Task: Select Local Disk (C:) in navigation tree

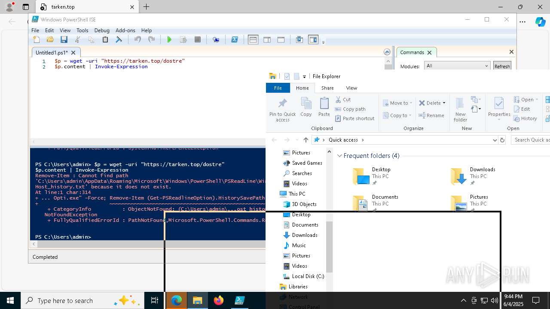Action: coord(304,276)
